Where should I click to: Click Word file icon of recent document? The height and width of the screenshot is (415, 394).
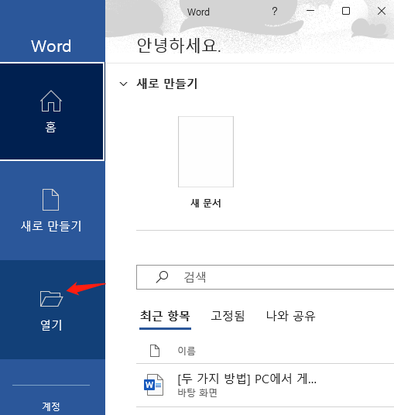(x=153, y=385)
